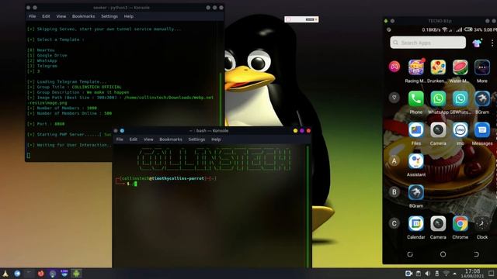Open Bookmarks menu in seeker Konsole window
The width and height of the screenshot is (497, 279).
tap(83, 16)
